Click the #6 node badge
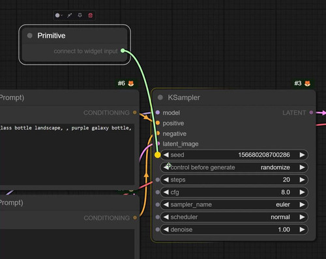 tap(121, 83)
